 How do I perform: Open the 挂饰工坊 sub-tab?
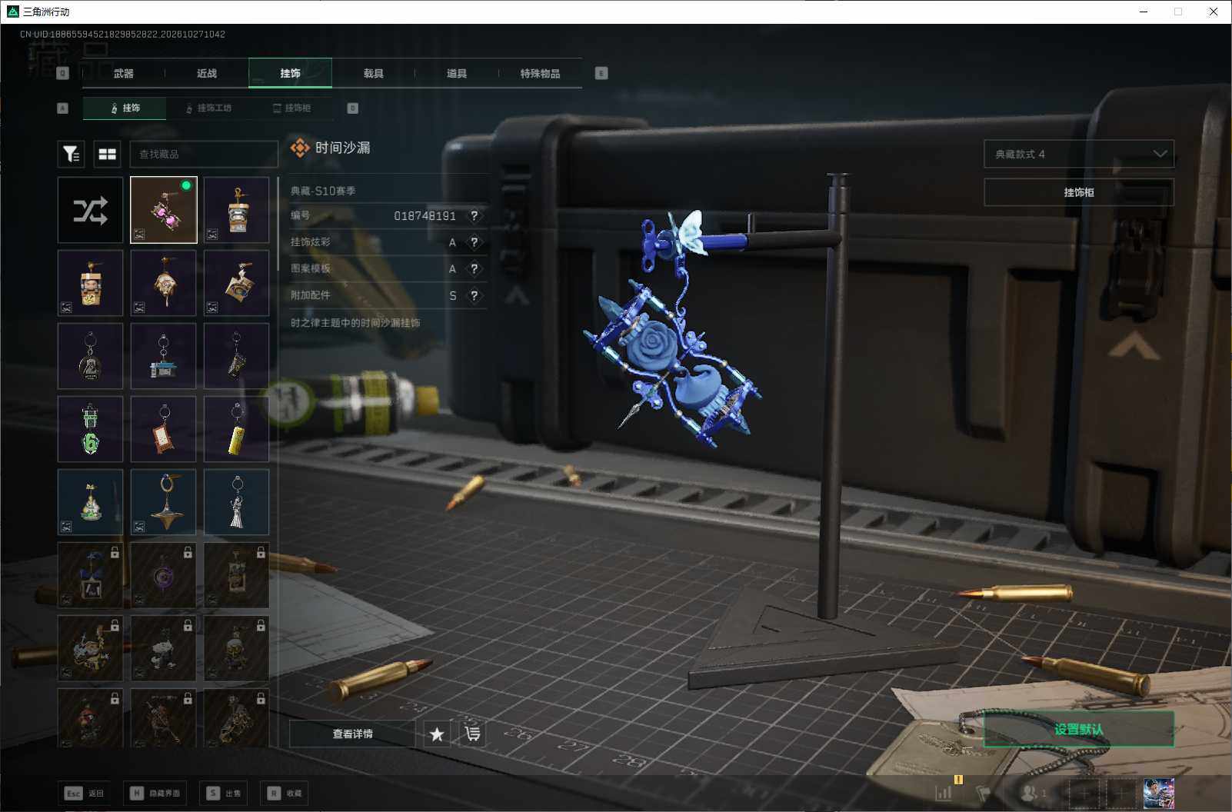click(208, 108)
